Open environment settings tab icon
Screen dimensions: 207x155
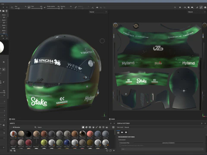pyautogui.click(x=118, y=132)
